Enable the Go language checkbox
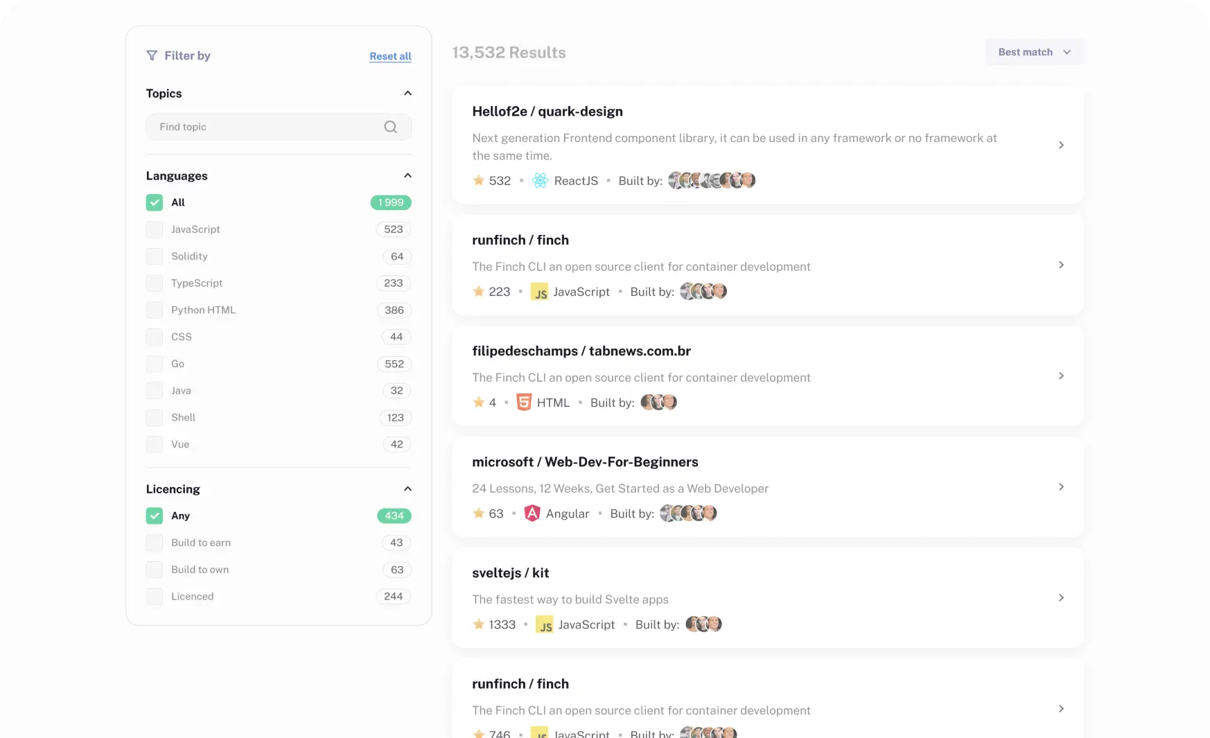This screenshot has width=1210, height=738. [155, 364]
